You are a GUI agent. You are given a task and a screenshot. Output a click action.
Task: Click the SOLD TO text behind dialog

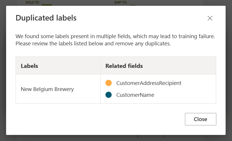(33, 2)
